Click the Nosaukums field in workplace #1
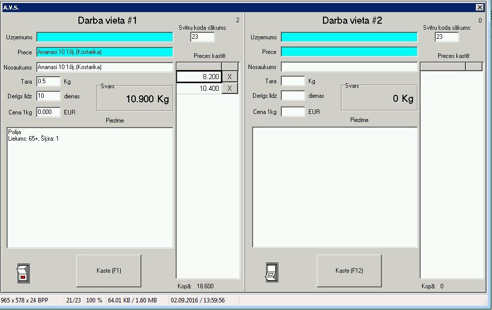 [x=105, y=68]
